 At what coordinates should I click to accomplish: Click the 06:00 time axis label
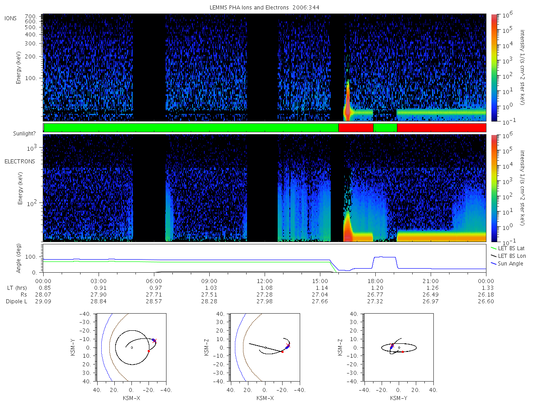pos(154,280)
